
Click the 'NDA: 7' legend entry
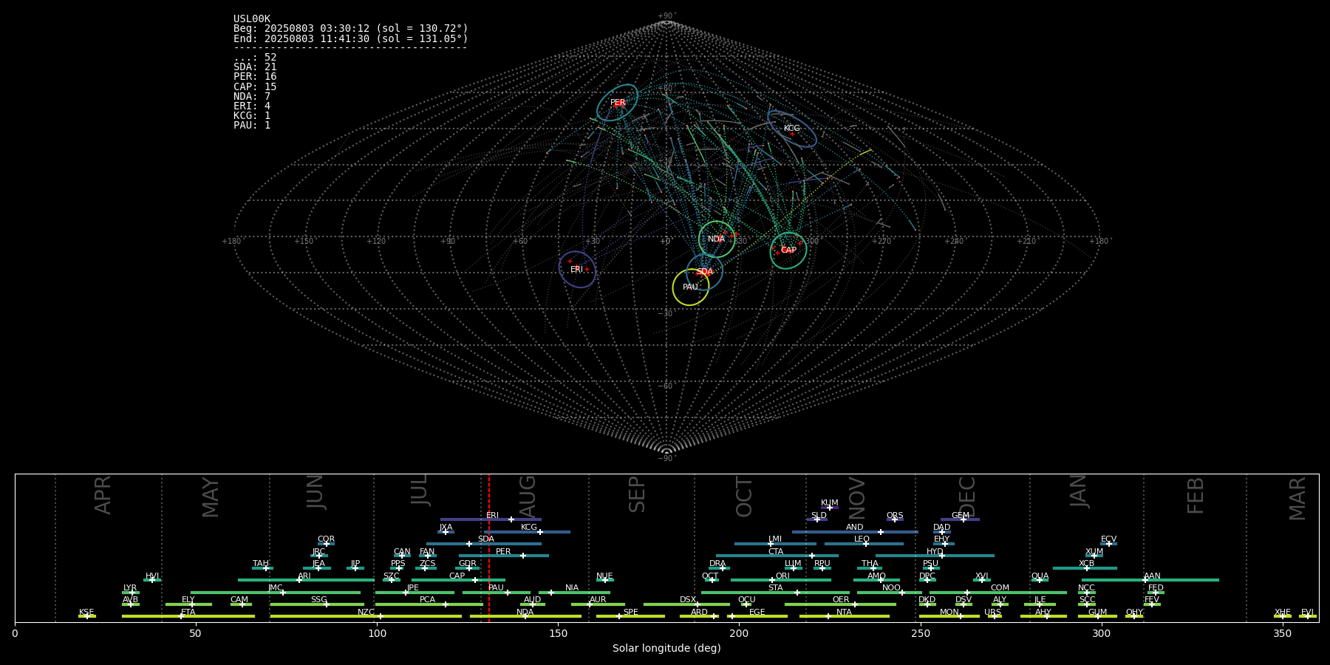(252, 97)
